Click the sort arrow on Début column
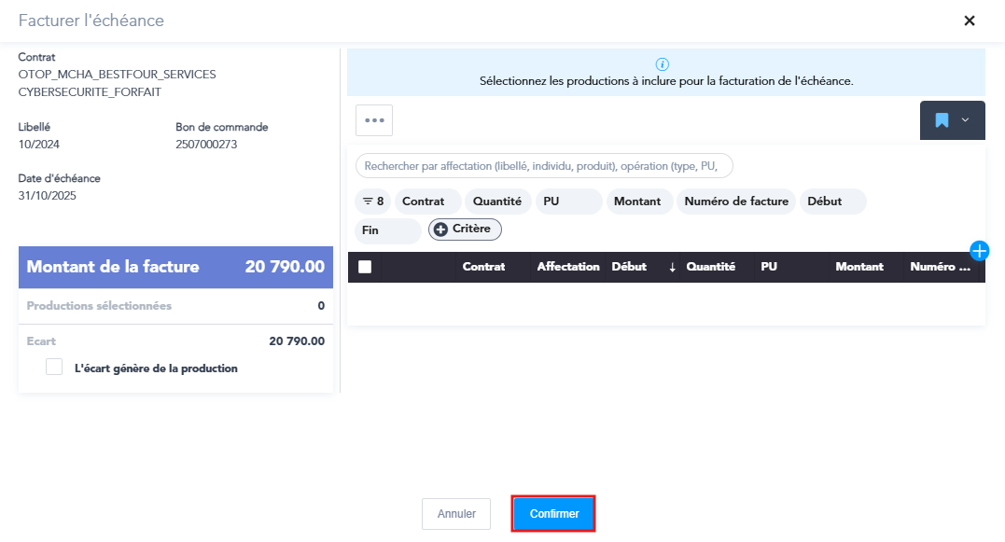 (672, 267)
